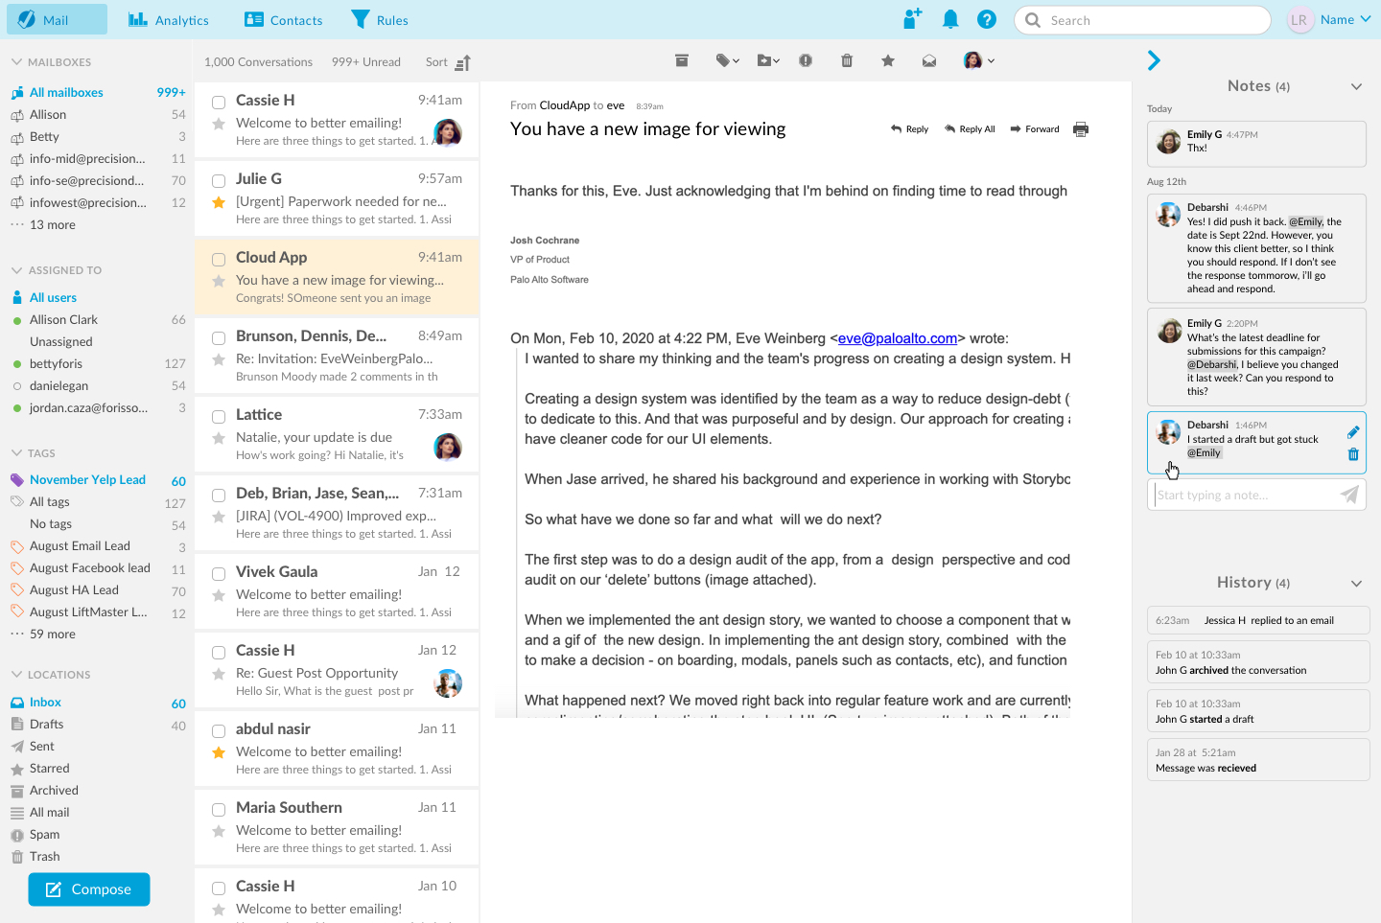Reply to the email
Screen dimensions: 1381x923
coord(909,129)
